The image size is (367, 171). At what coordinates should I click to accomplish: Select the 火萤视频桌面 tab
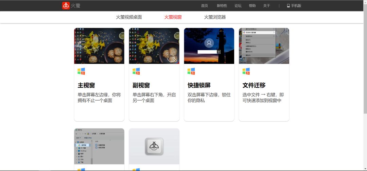[129, 17]
